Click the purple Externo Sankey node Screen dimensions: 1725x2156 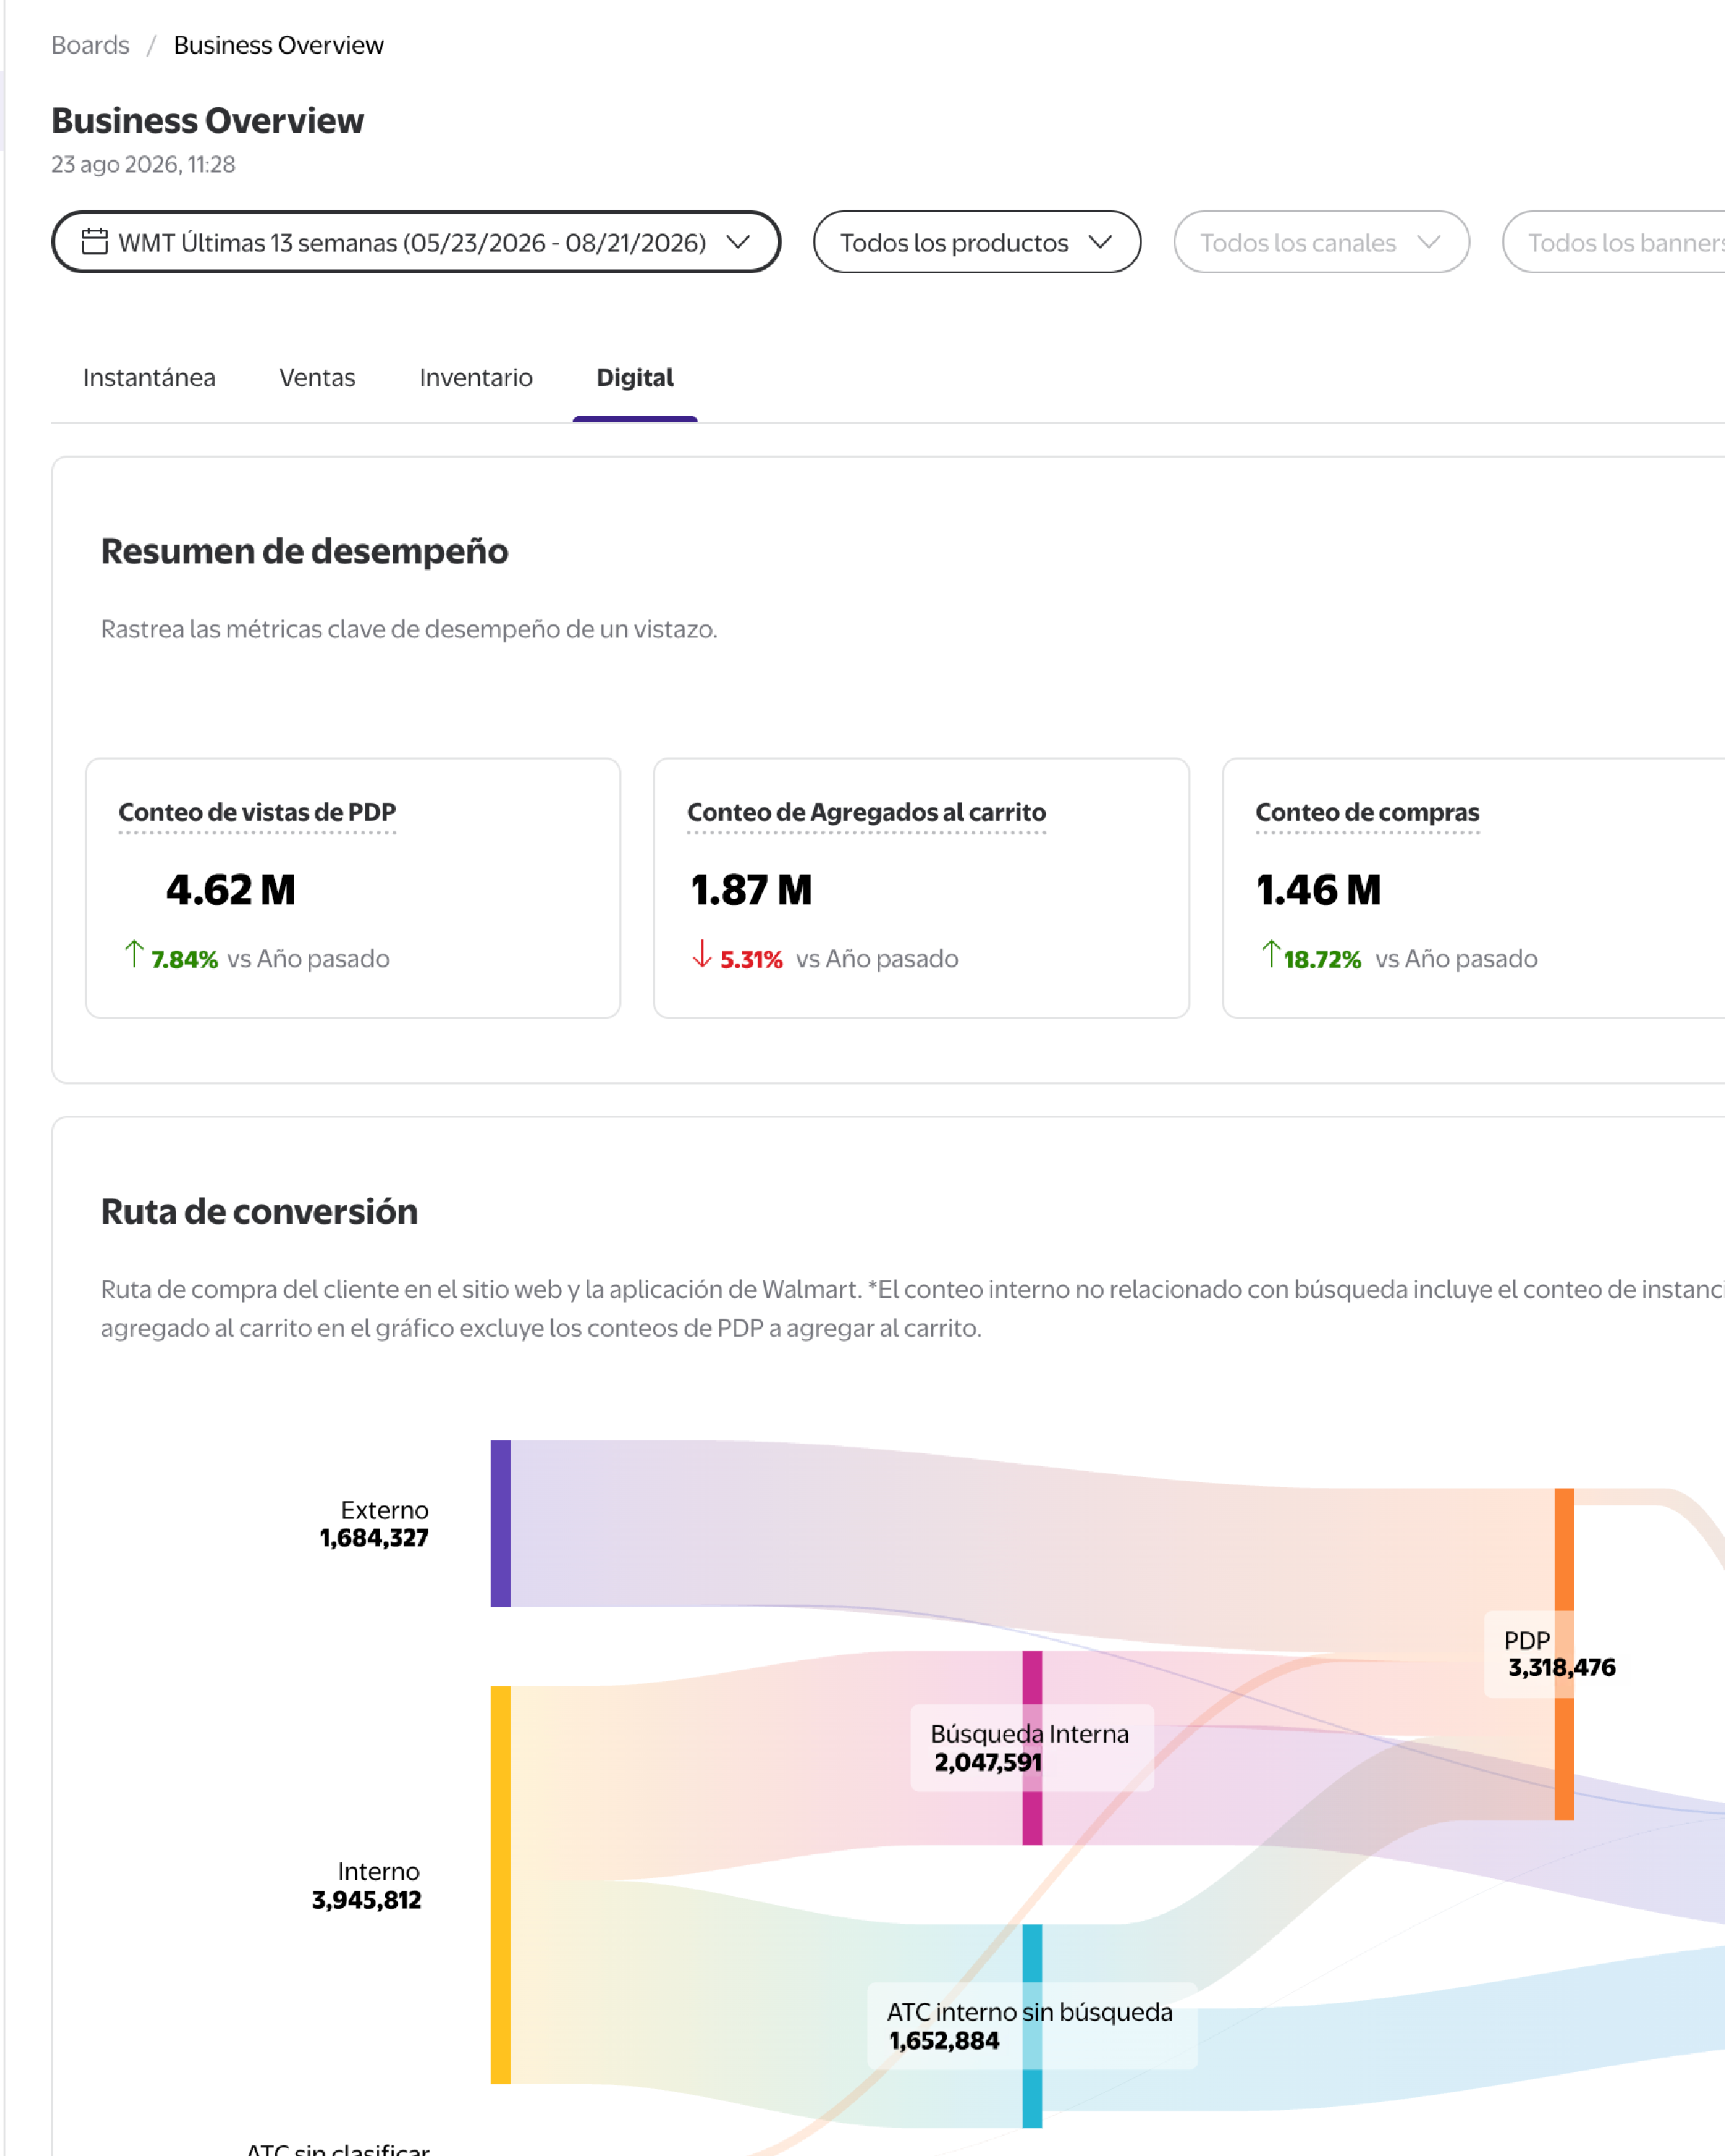501,1523
